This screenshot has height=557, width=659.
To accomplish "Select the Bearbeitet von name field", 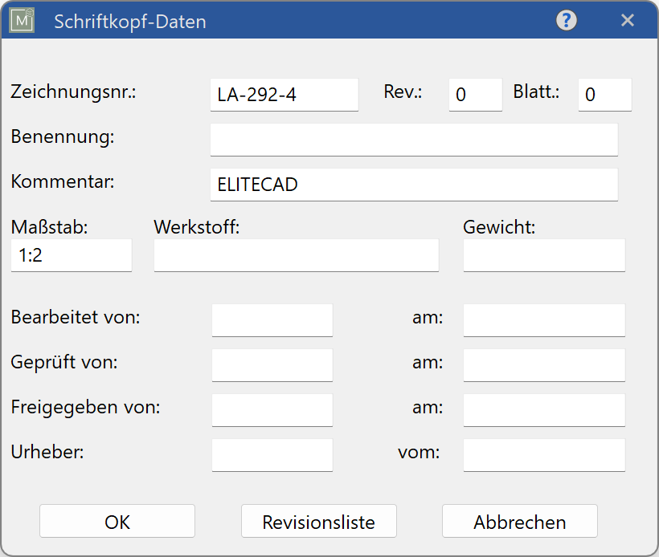I will coord(272,320).
